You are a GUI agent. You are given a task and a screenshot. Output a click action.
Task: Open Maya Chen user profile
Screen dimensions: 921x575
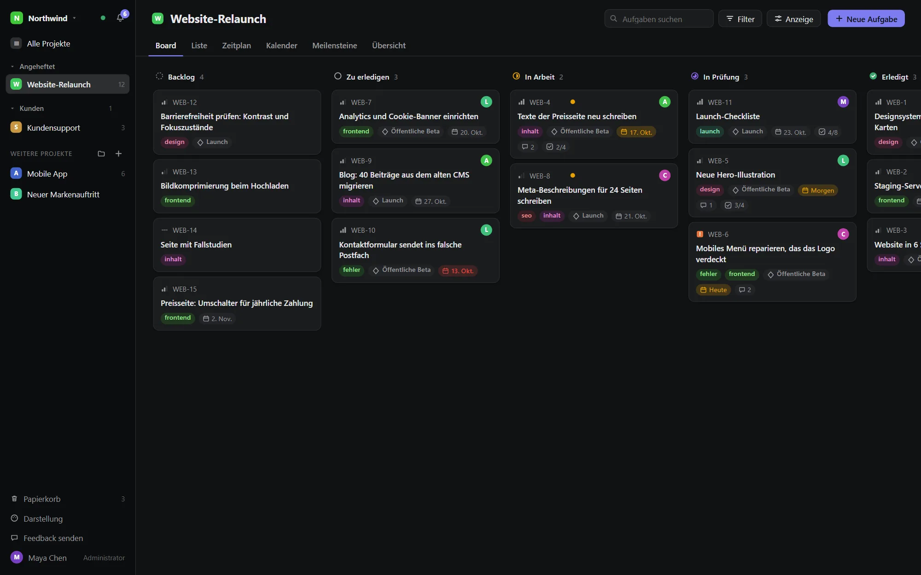67,558
